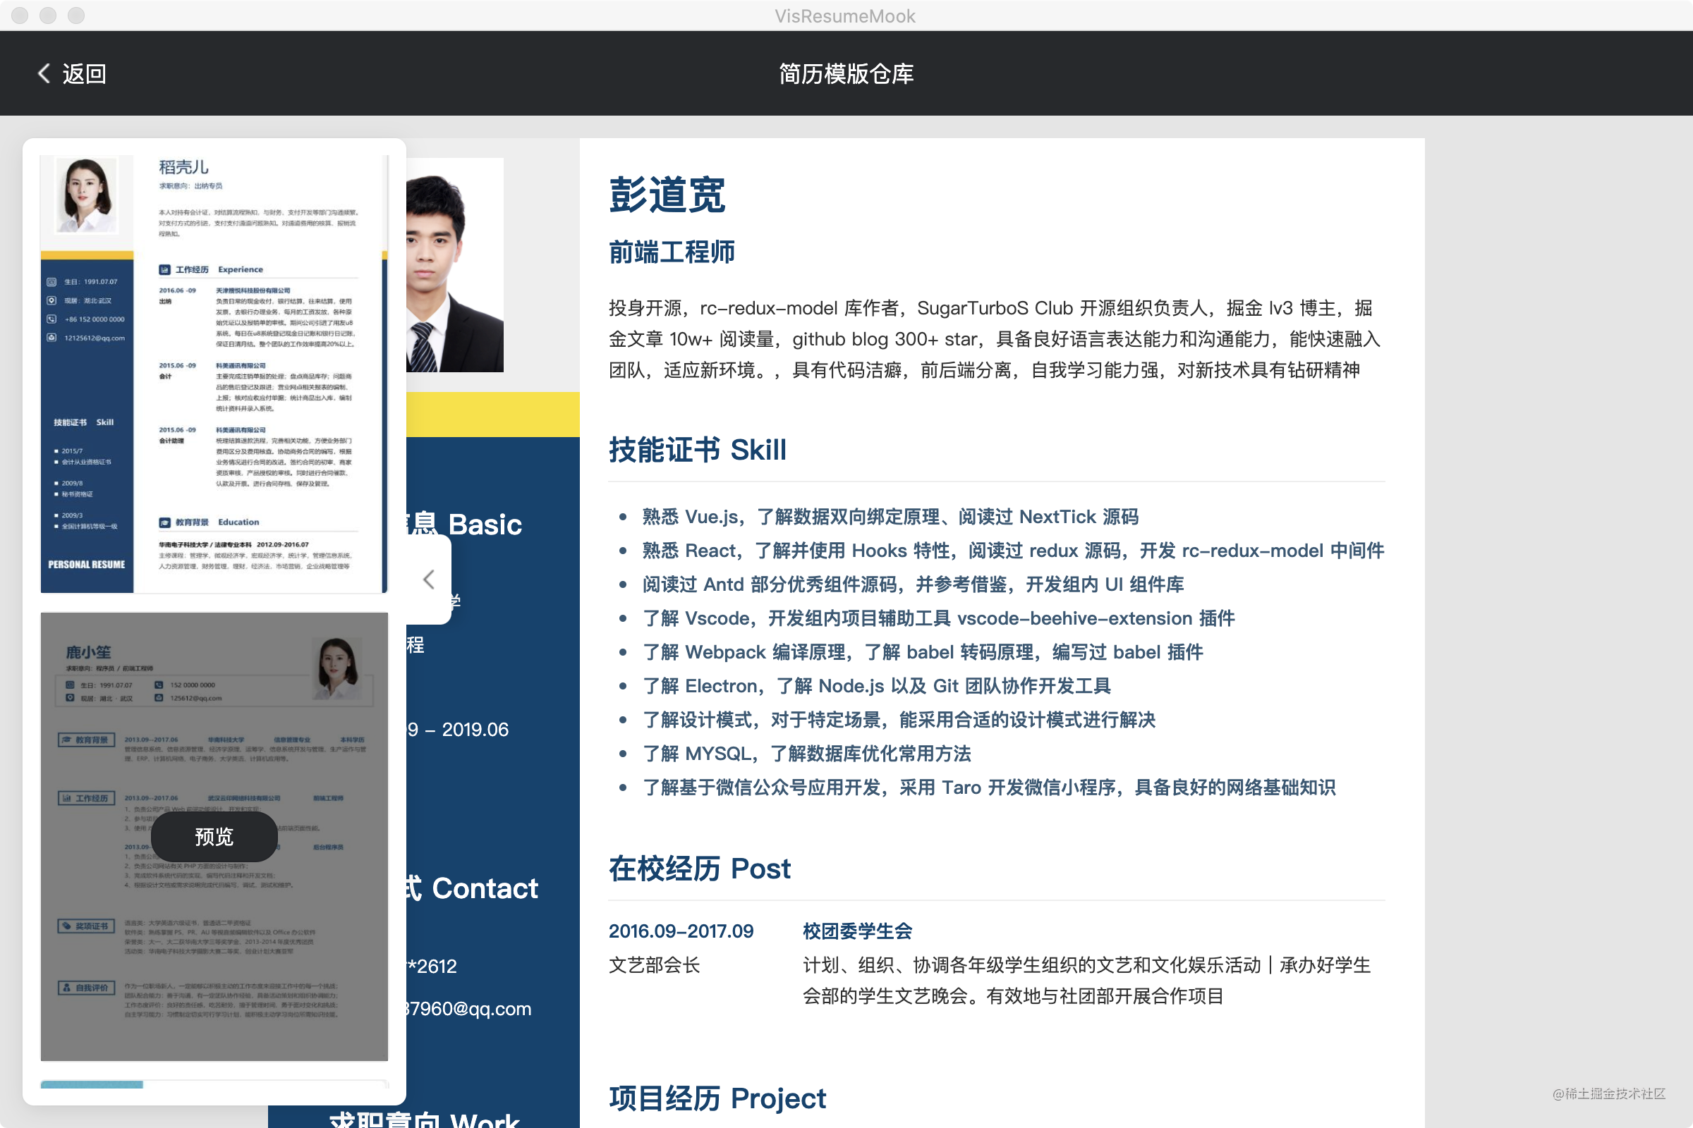This screenshot has height=1128, width=1693.
Task: Click the back chevron arrow icon
Action: click(44, 73)
